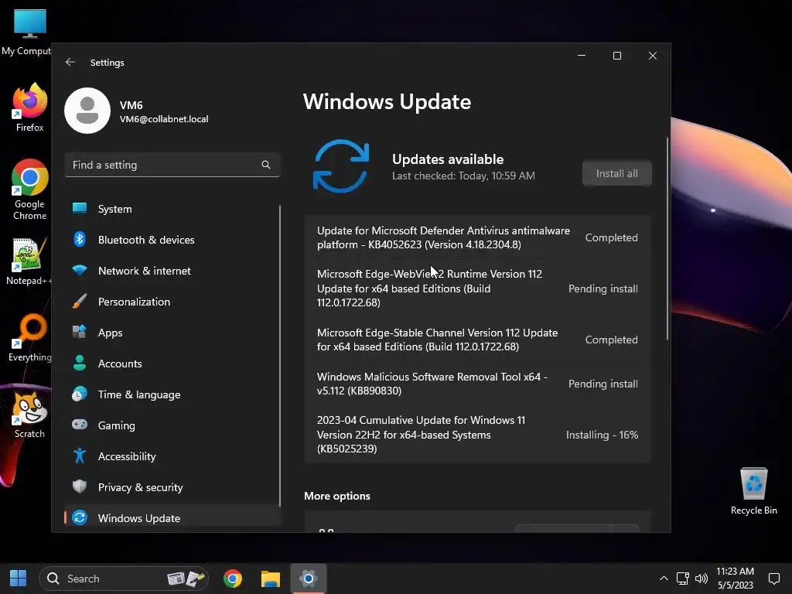Select the My Computer desktop icon
Image resolution: width=792 pixels, height=594 pixels.
pos(26,32)
